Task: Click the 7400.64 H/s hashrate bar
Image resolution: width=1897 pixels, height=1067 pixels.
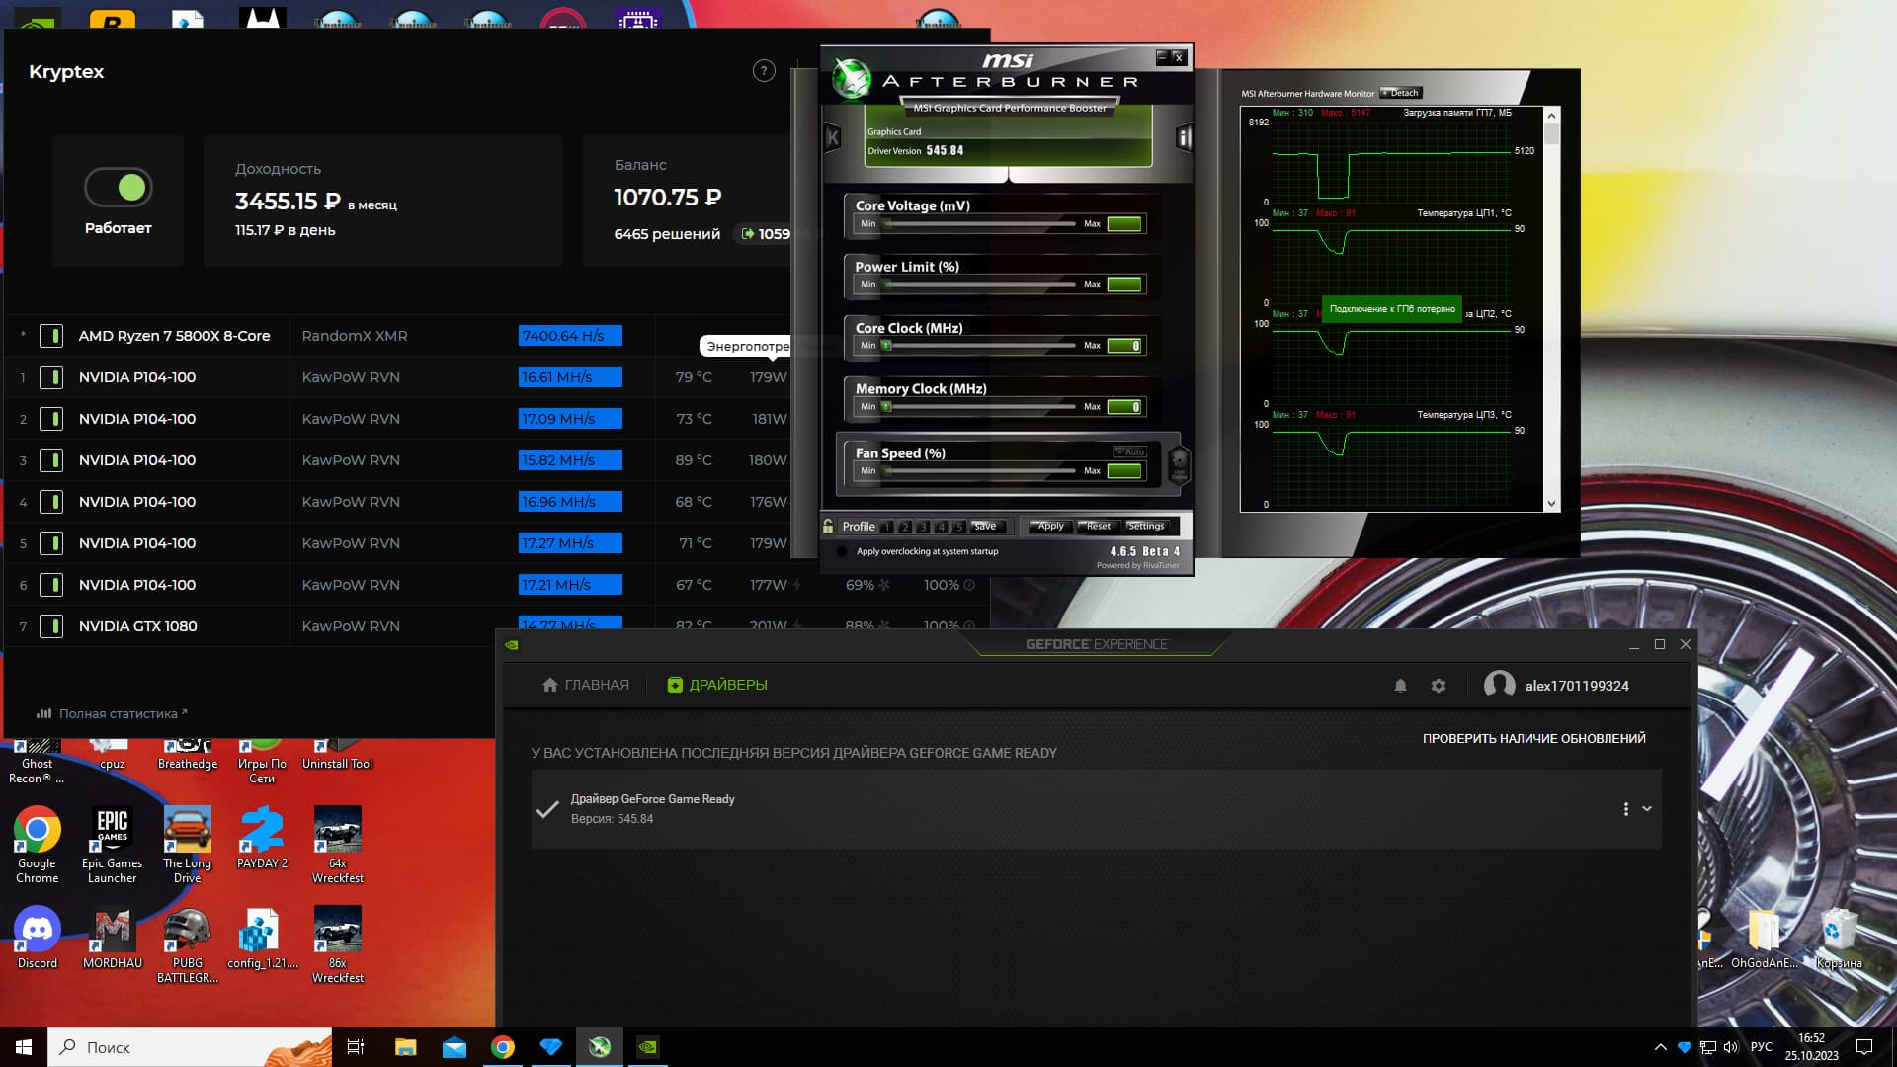Action: pyautogui.click(x=570, y=336)
